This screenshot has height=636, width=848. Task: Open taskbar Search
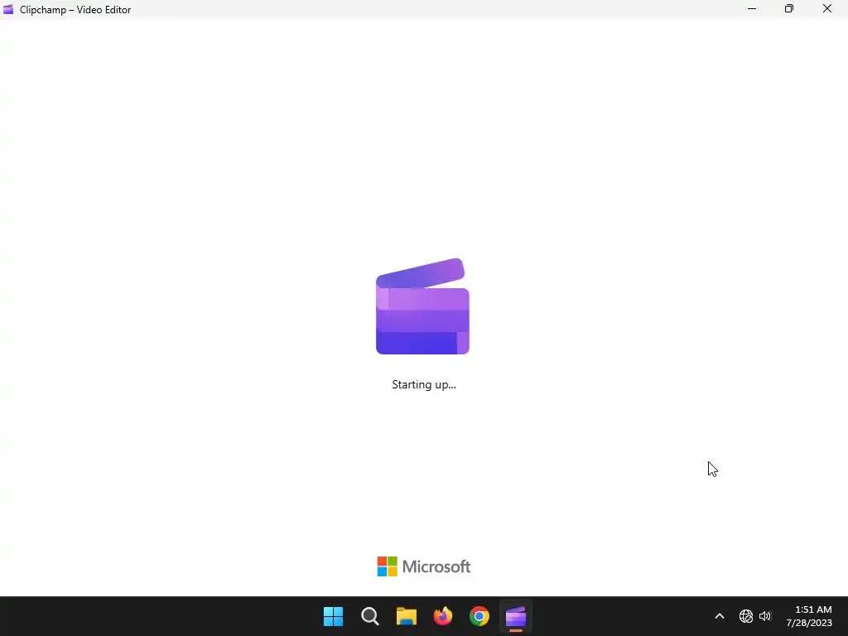[x=370, y=616]
